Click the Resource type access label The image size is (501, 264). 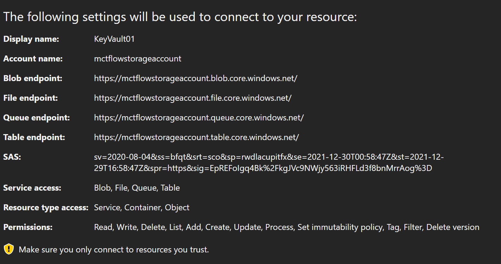tap(46, 207)
